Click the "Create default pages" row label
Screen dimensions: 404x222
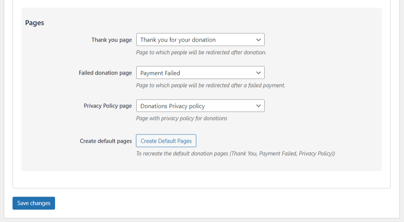(x=106, y=141)
